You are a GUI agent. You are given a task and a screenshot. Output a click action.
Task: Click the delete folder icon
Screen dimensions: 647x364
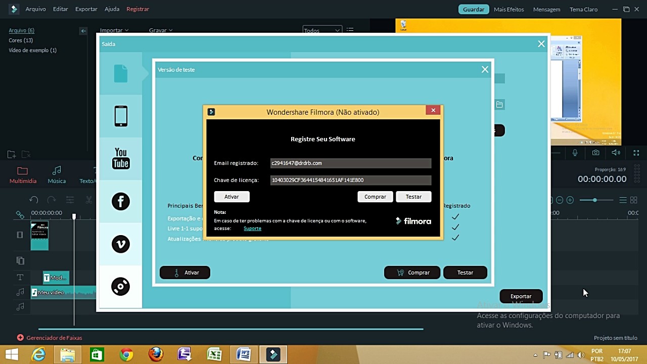(26, 155)
